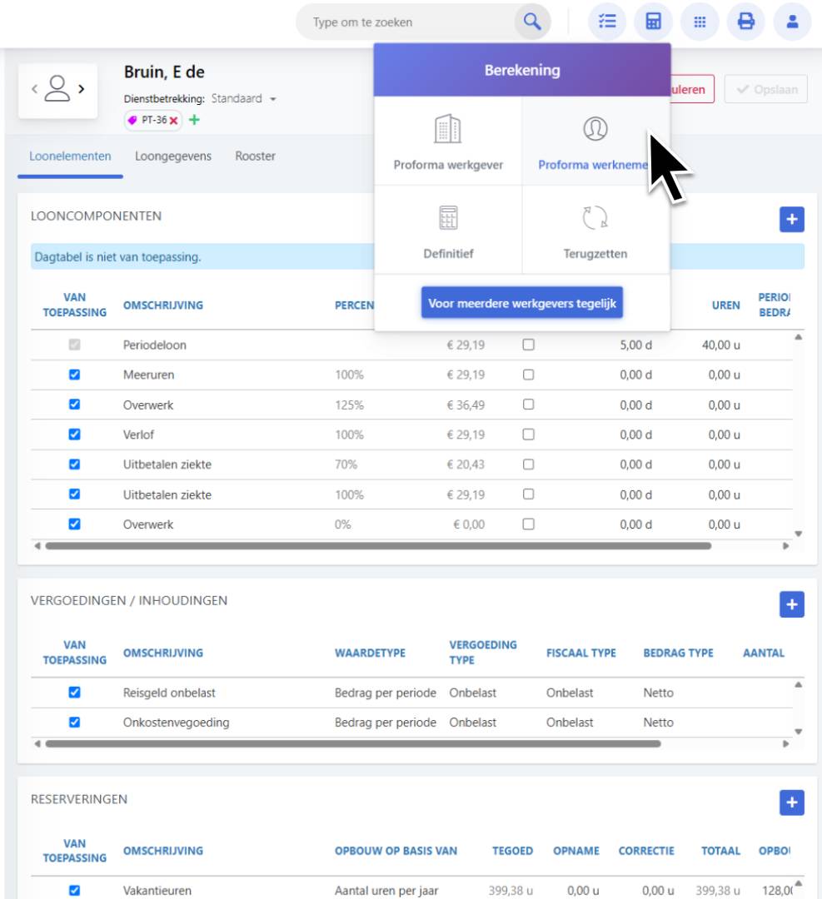Viewport: 822px width, 899px height.
Task: Expand the Dienstbetrekking Standaard dropdown
Action: (272, 99)
